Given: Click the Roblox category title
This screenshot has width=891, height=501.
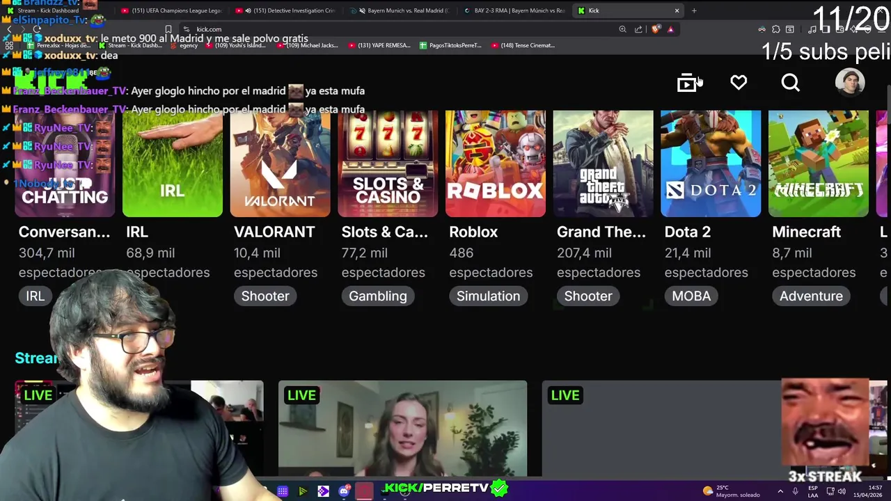Looking at the screenshot, I should (473, 232).
